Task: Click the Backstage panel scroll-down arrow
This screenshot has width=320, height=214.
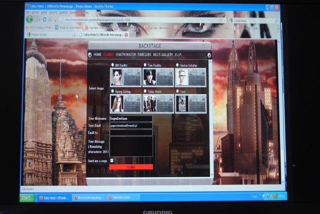Action: 211,174
